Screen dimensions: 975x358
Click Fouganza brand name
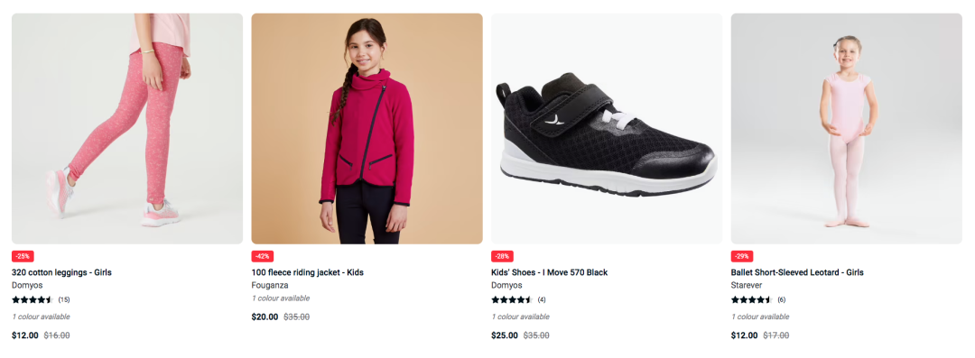pos(270,285)
